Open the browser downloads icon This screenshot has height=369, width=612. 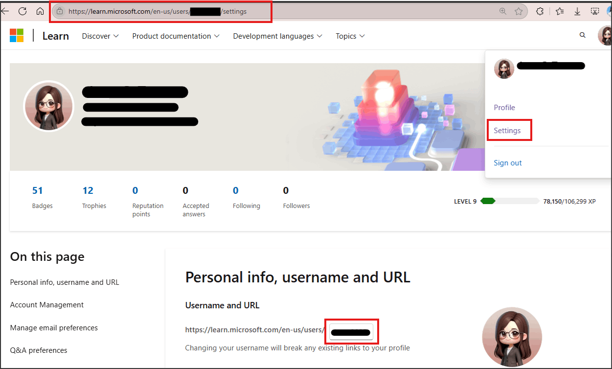pyautogui.click(x=577, y=11)
